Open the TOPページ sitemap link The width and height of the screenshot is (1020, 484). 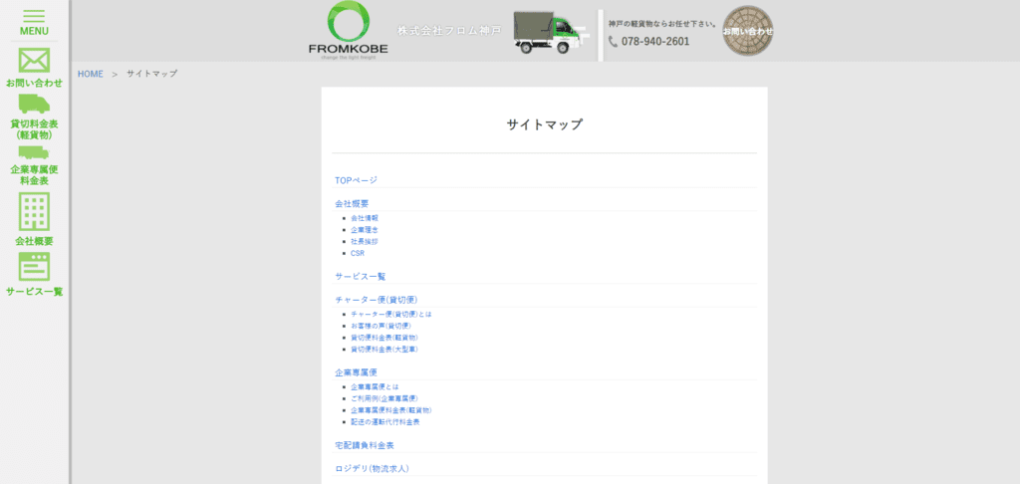[x=356, y=180]
